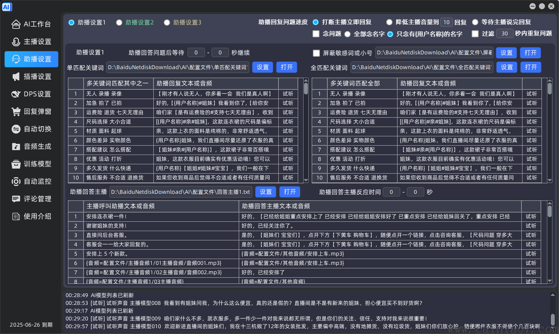Screen dimensions: 559x334
Task: Check the 屏蔽敏感词或小号 checkbox
Action: [x=316, y=53]
